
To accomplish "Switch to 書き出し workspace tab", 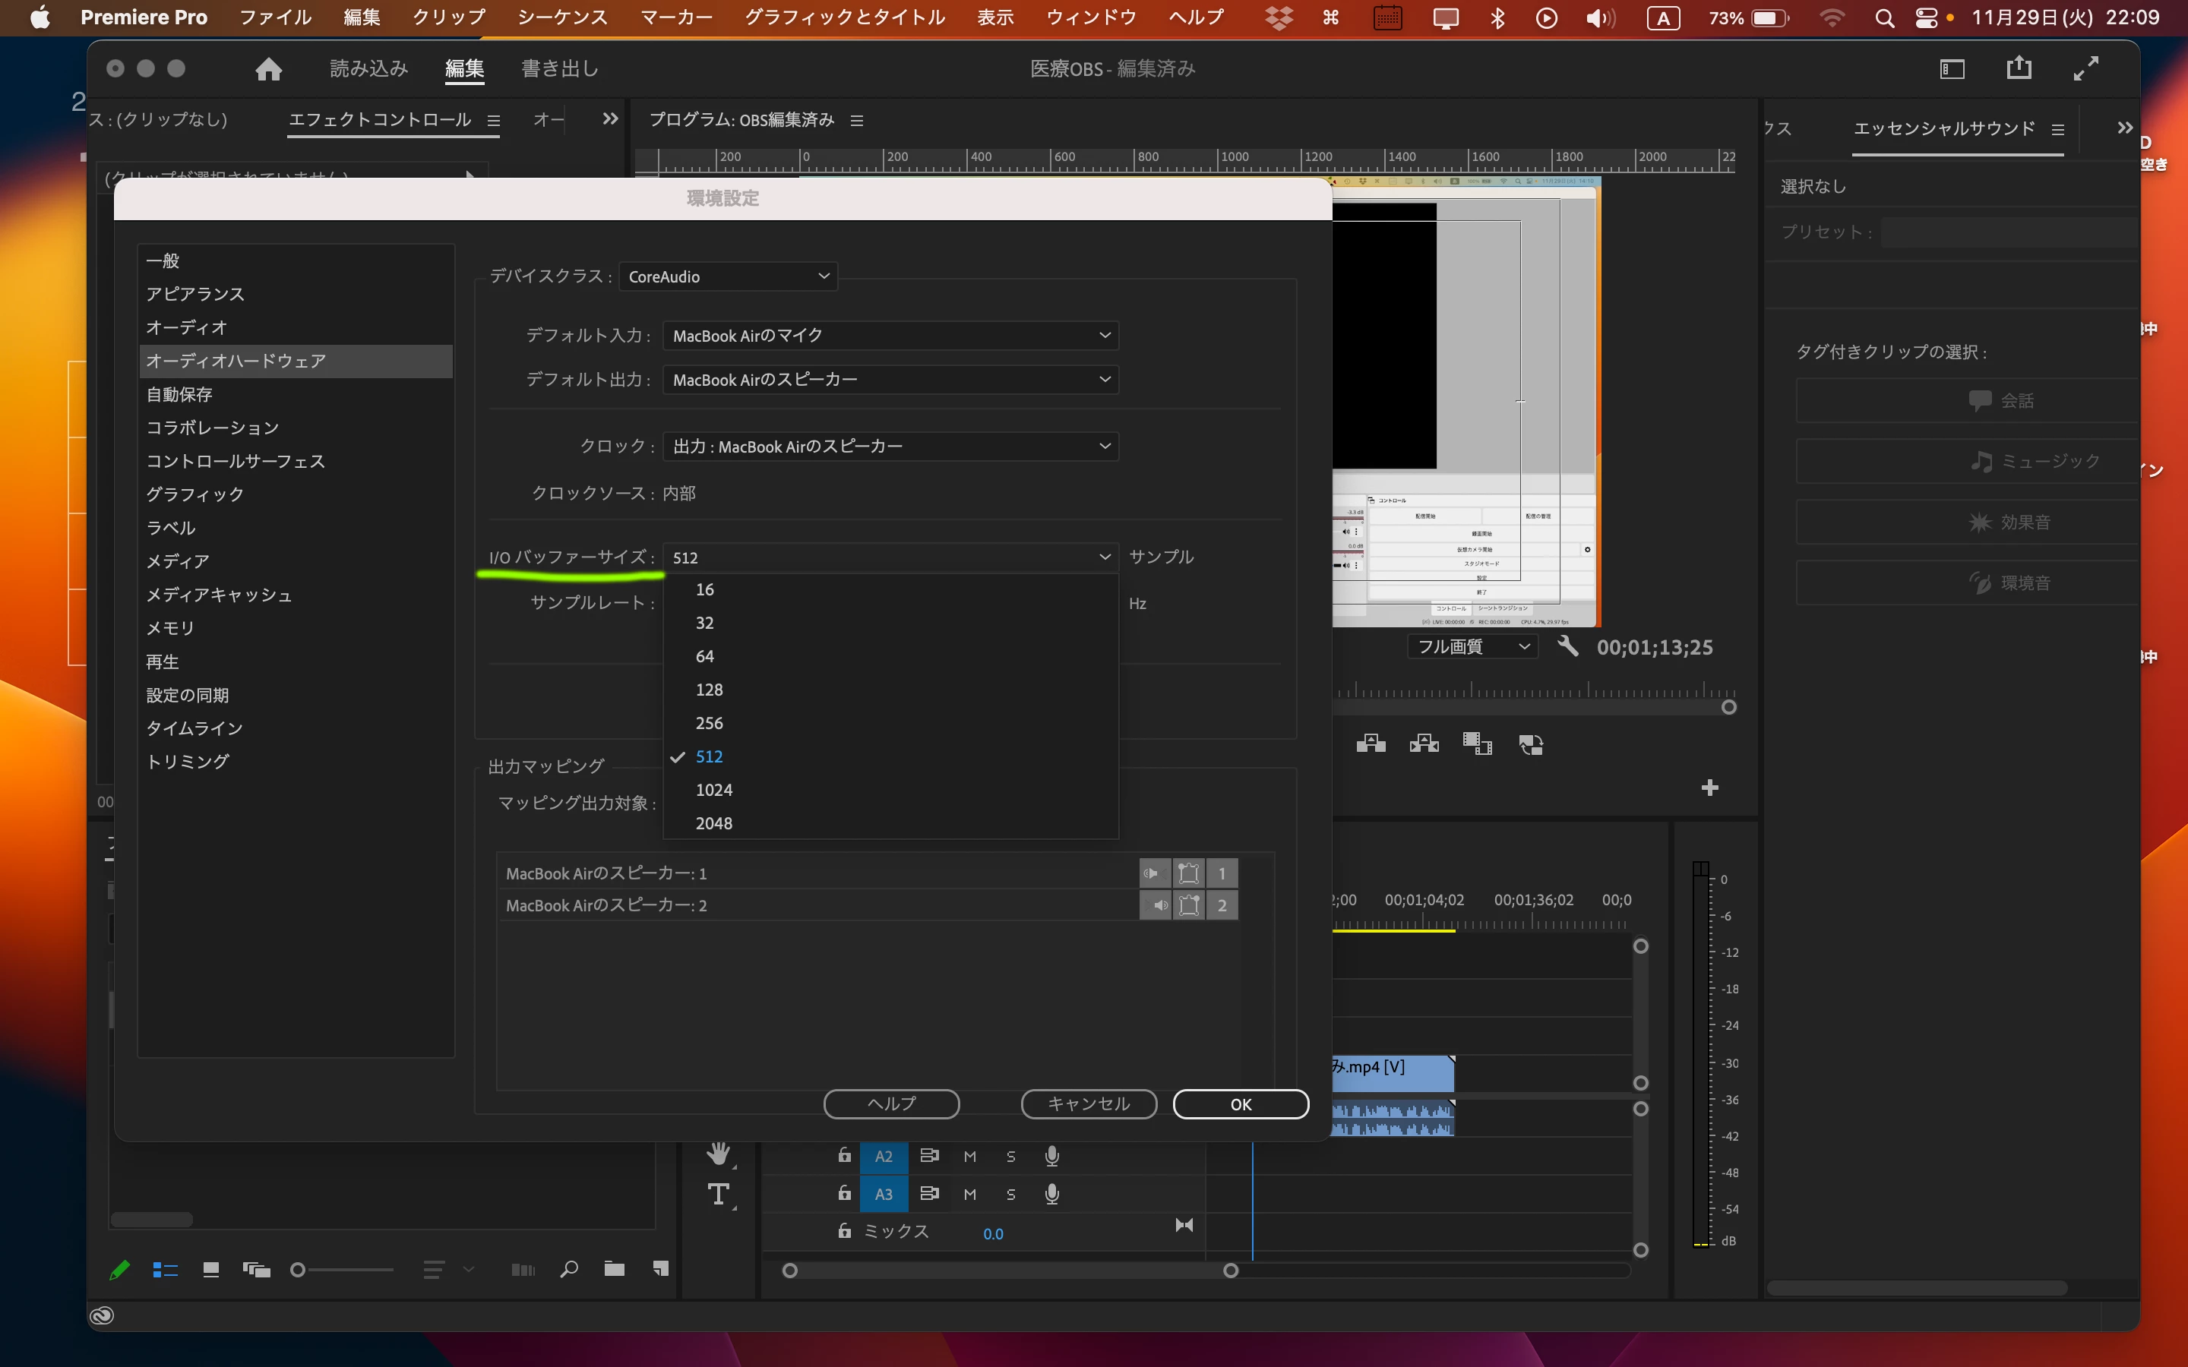I will pos(560,68).
